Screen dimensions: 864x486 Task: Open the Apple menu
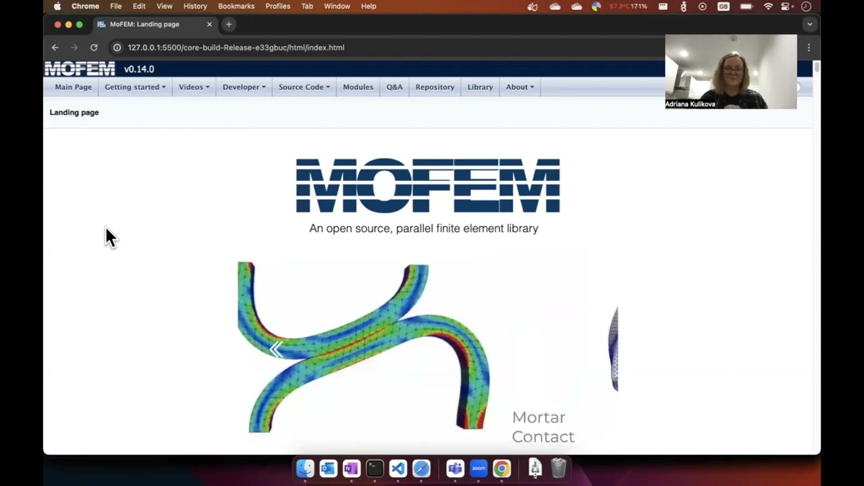point(57,6)
